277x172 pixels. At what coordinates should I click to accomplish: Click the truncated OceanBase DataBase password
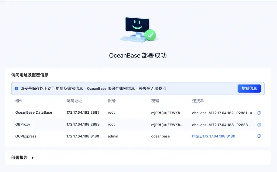pyautogui.click(x=167, y=113)
